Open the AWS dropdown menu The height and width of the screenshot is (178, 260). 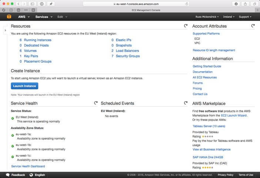(24, 17)
